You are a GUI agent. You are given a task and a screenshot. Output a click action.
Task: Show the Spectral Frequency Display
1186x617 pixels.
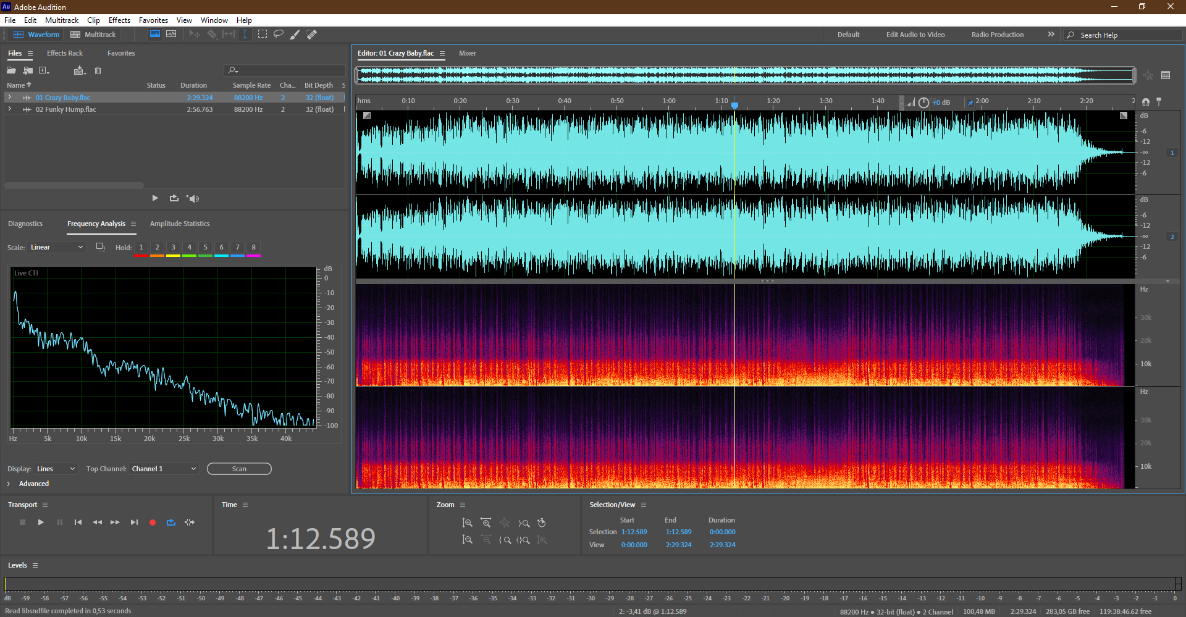(155, 34)
